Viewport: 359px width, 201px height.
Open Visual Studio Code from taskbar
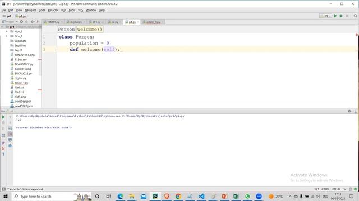click(x=201, y=196)
